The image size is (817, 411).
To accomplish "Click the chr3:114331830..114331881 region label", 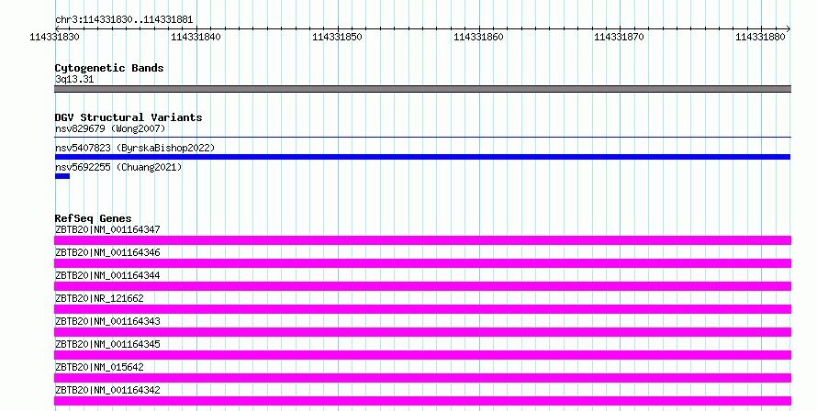I will (x=124, y=20).
